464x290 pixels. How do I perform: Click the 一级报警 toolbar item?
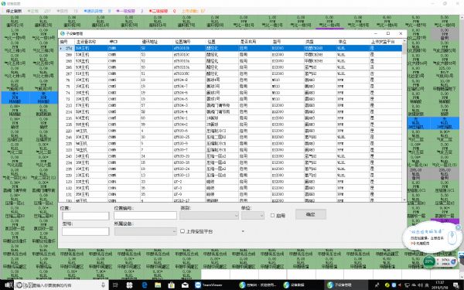tap(125, 11)
